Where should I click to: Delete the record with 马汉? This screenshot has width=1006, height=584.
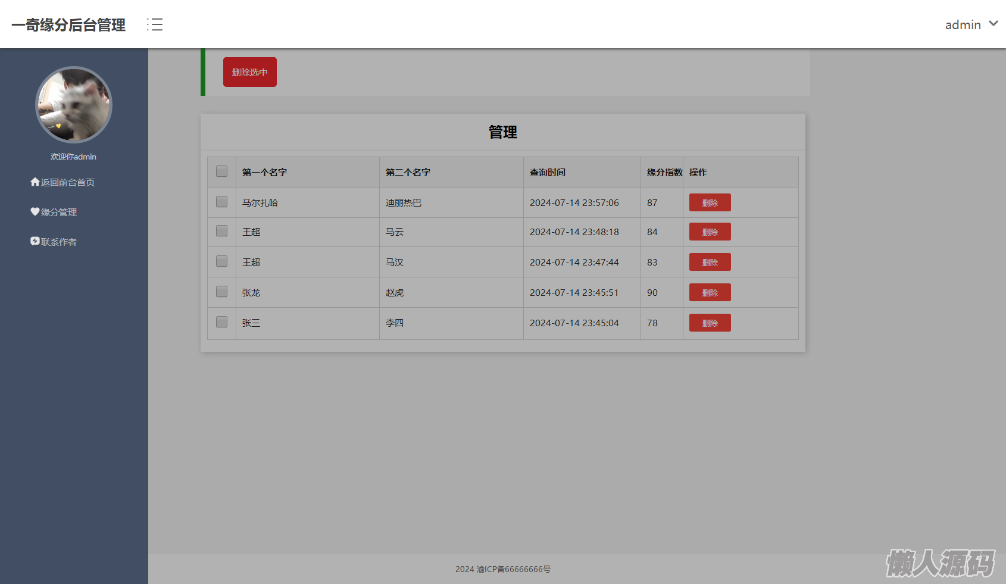coord(710,262)
